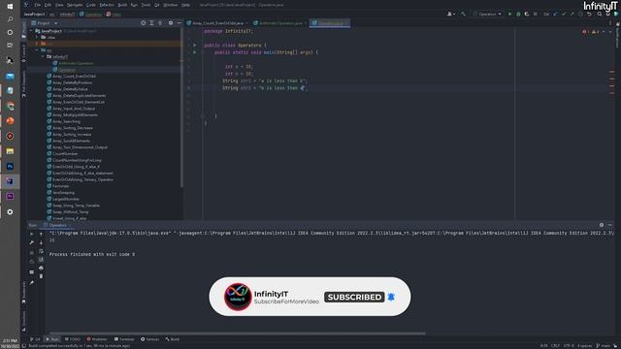Switch to Array_Count_EvenOrOdd.java editor tab
Screen dimensions: 621x349
[x=217, y=23]
